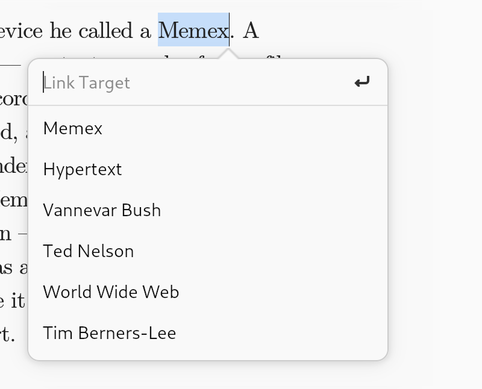Viewport: 482px width, 389px height.
Task: Select Ted Nelson in the popover list
Action: pyautogui.click(x=89, y=251)
